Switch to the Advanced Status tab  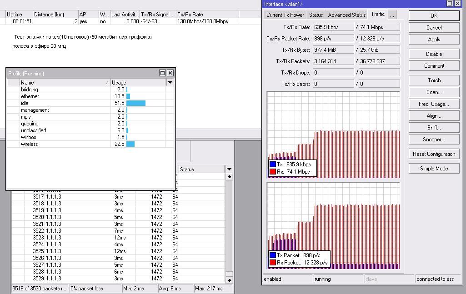346,15
